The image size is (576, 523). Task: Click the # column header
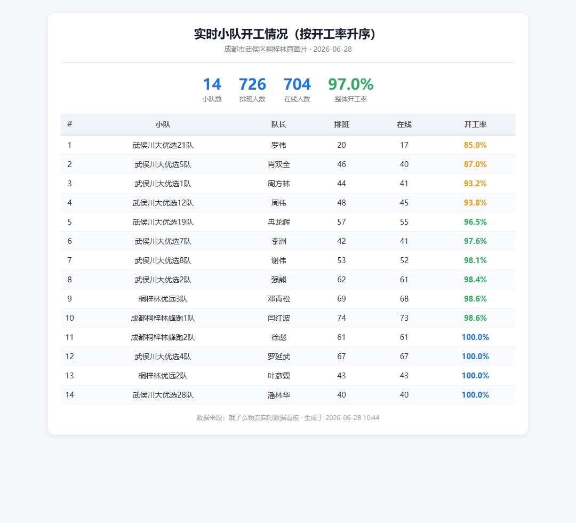tap(70, 124)
